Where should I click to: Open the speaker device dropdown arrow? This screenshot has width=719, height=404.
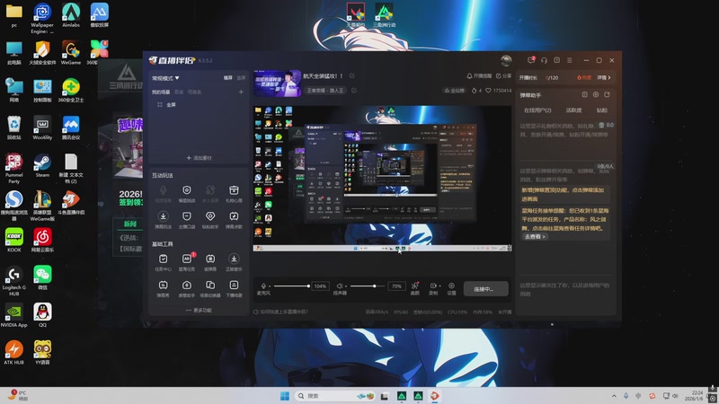(346, 286)
